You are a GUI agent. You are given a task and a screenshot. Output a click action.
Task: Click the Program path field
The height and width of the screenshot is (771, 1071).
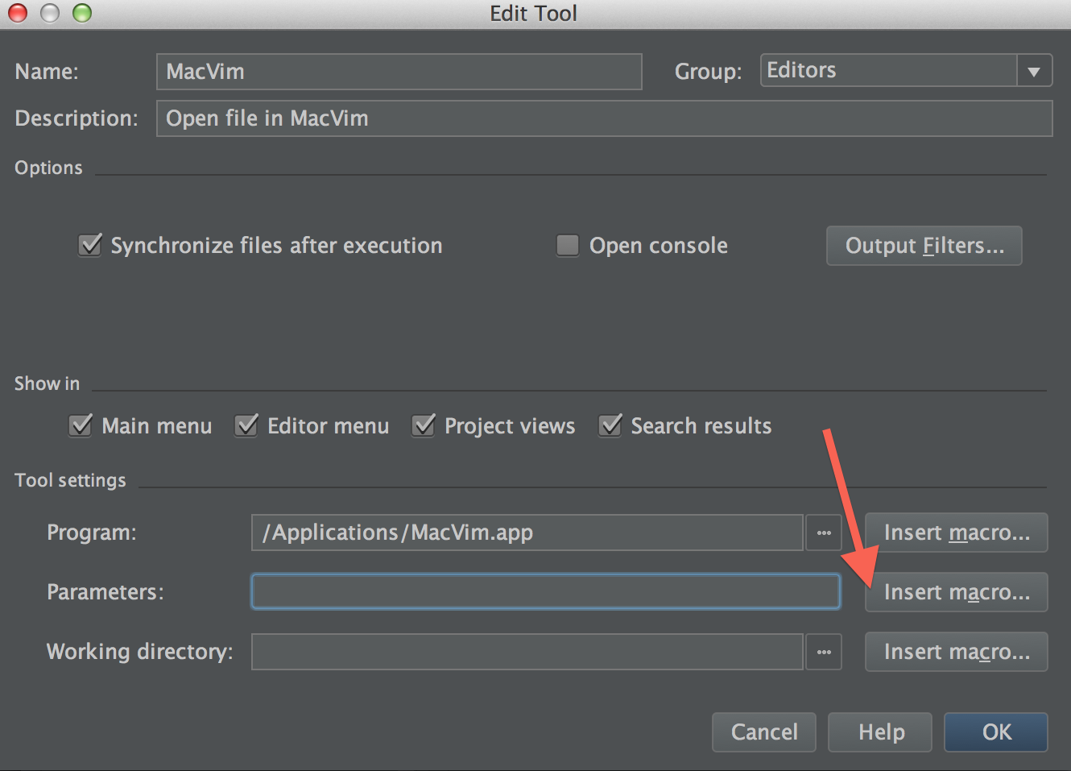(x=527, y=533)
